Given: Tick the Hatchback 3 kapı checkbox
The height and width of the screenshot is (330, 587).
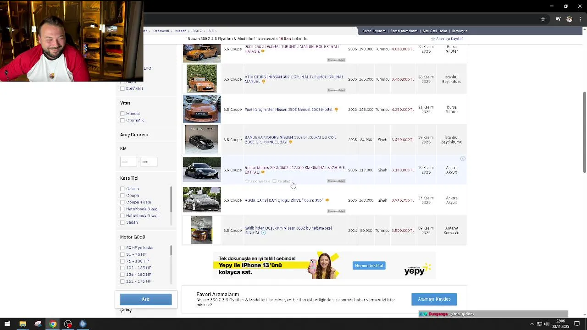Looking at the screenshot, I should (x=122, y=209).
